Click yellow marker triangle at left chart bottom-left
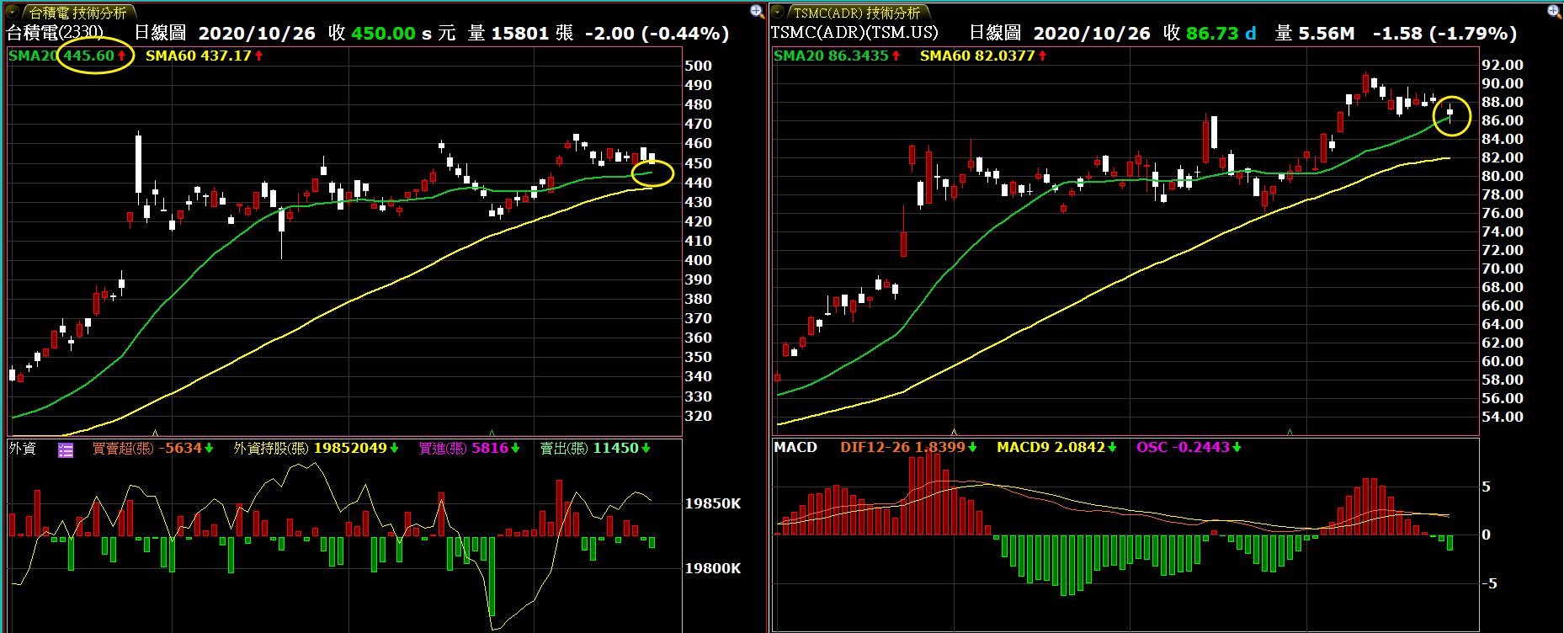 pos(155,433)
